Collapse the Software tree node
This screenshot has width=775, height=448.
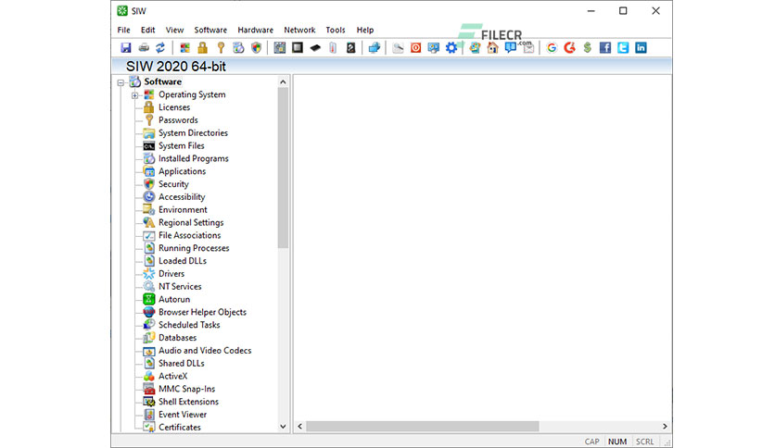[121, 83]
